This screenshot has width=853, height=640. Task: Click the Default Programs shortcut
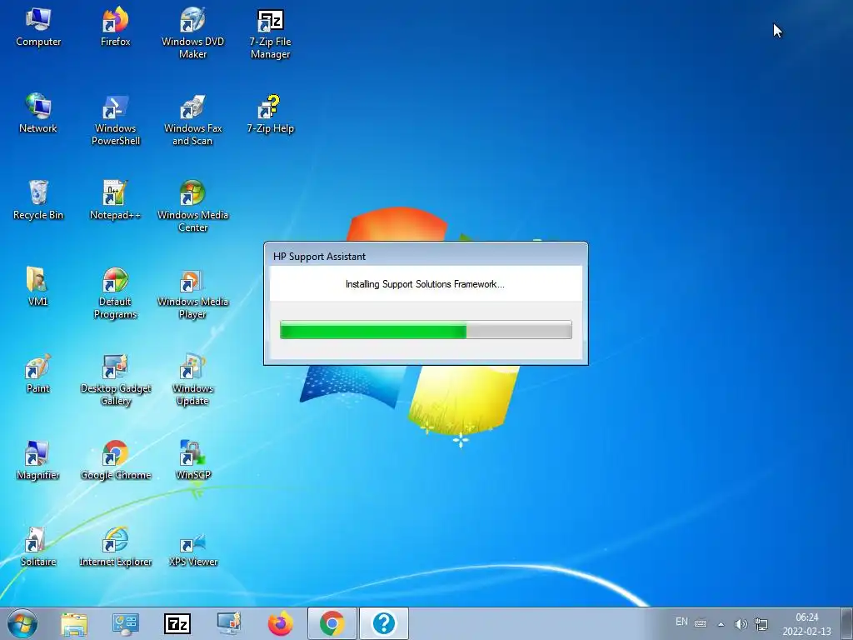(x=115, y=292)
